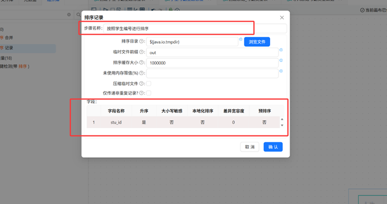
Task: Click the empty 未使用内存限值(%) field
Action: [x=213, y=74]
